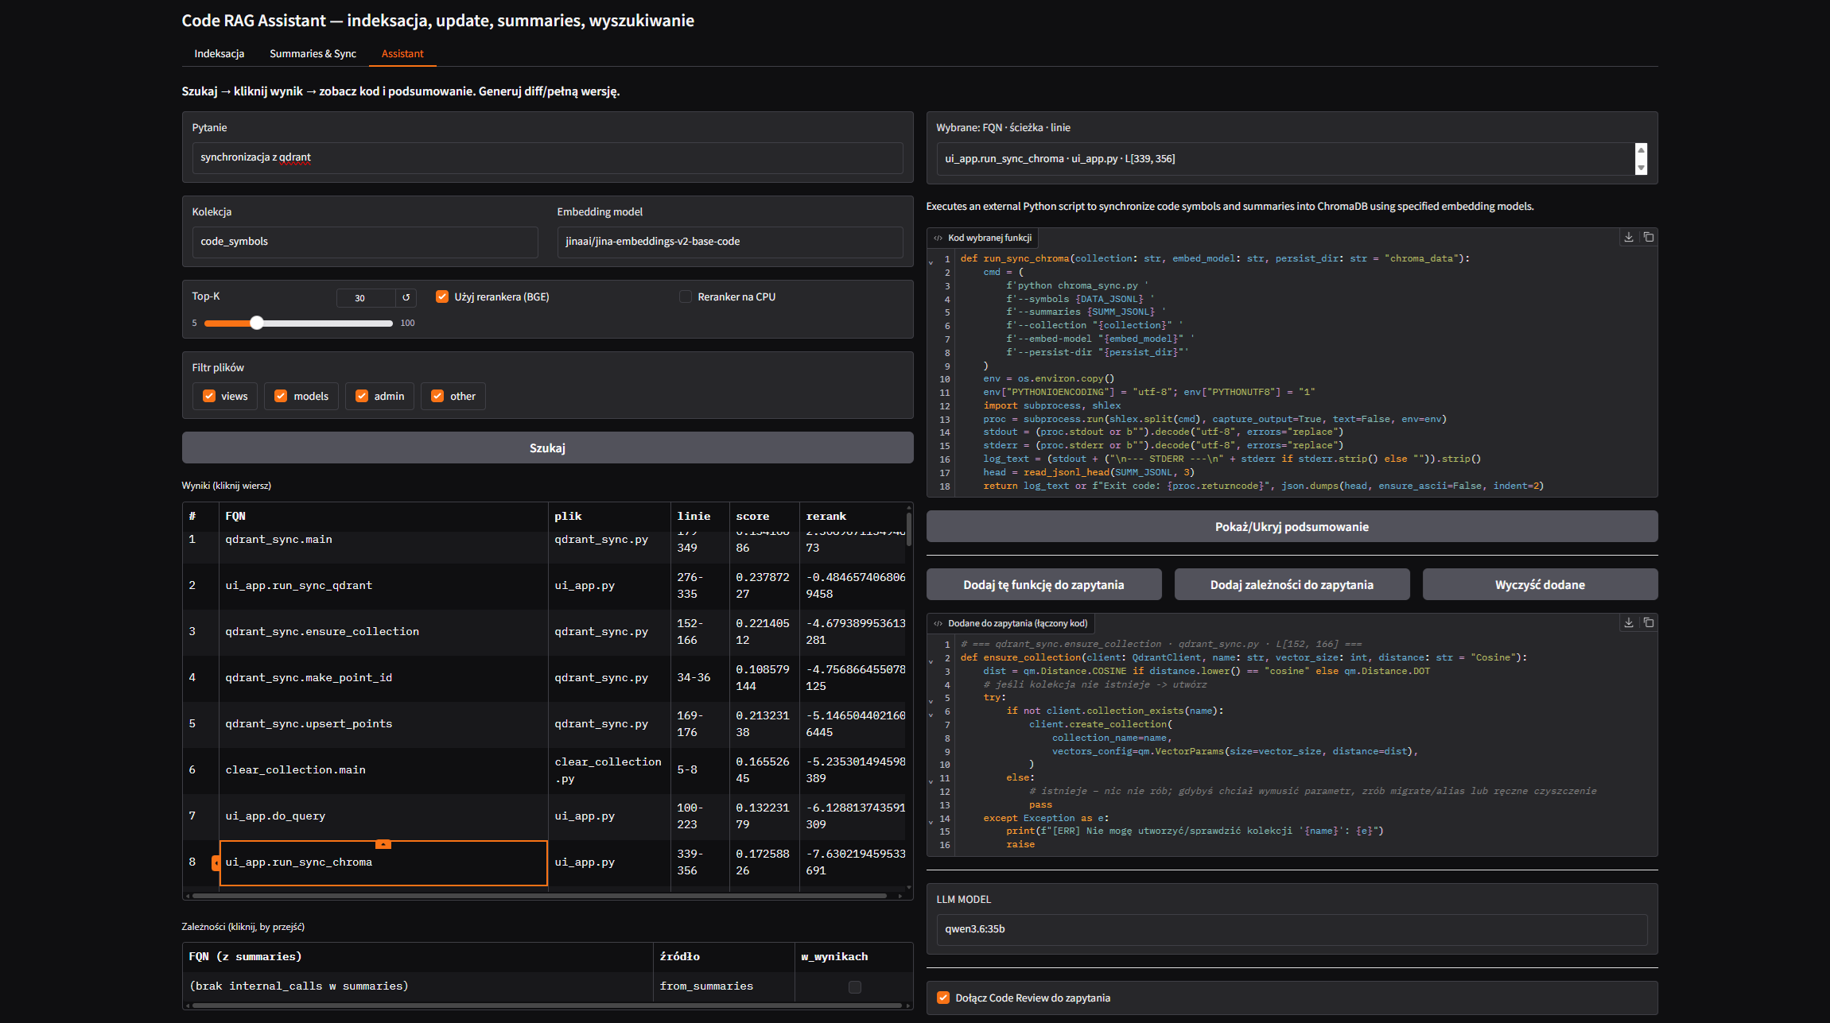Click Dodaj zależności do zapytania button
This screenshot has width=1830, height=1023.
[1292, 584]
